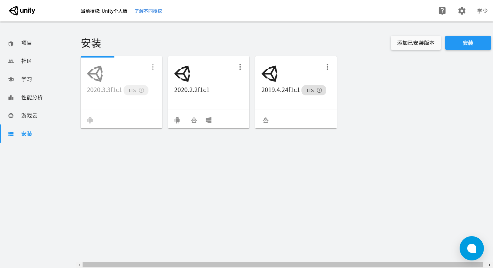Click the 2019.4.24f1c1 version text
493x268 pixels.
[x=280, y=90]
